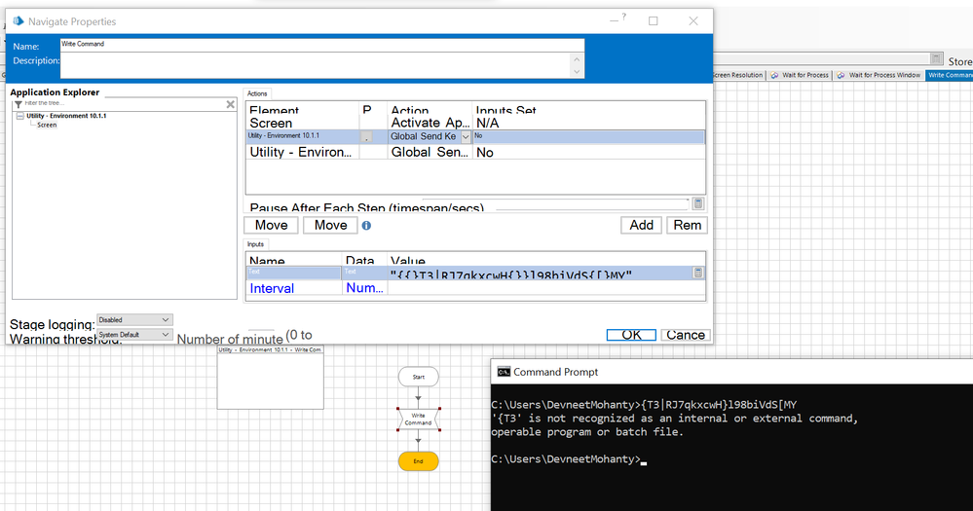This screenshot has height=511, width=973.
Task: Click the Store button at top right
Action: click(x=959, y=61)
